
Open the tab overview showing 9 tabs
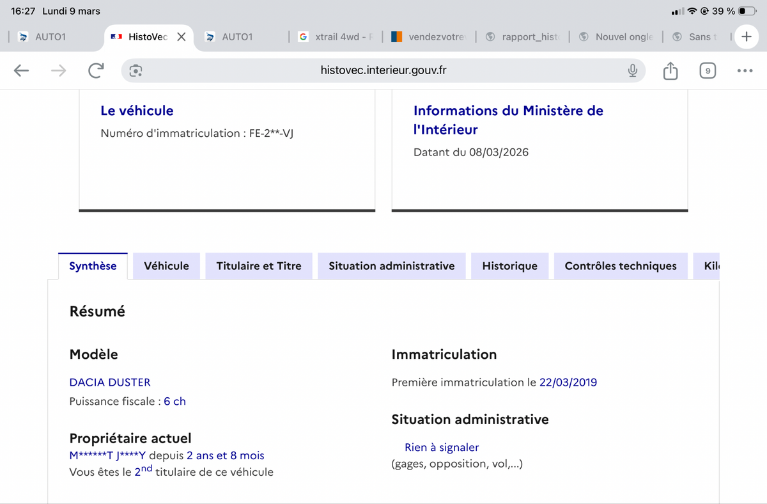[x=707, y=70]
